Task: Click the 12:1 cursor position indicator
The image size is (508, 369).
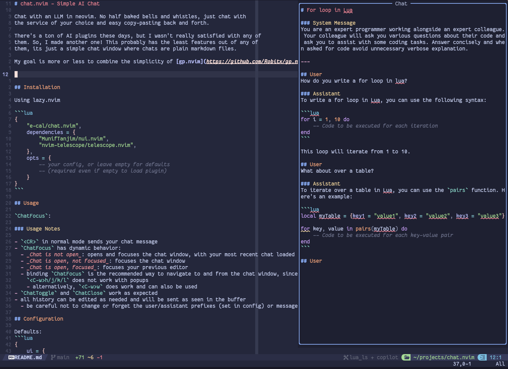Action: 495,357
